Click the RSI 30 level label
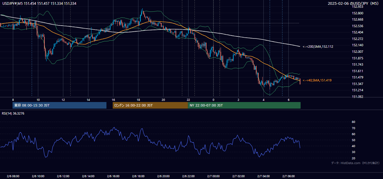The image size is (383, 179). 353,152
